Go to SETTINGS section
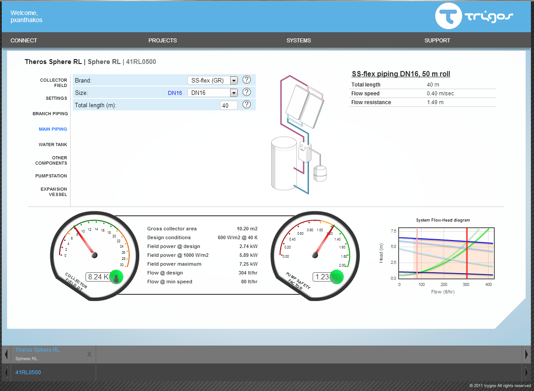This screenshot has height=391, width=534. pos(56,98)
